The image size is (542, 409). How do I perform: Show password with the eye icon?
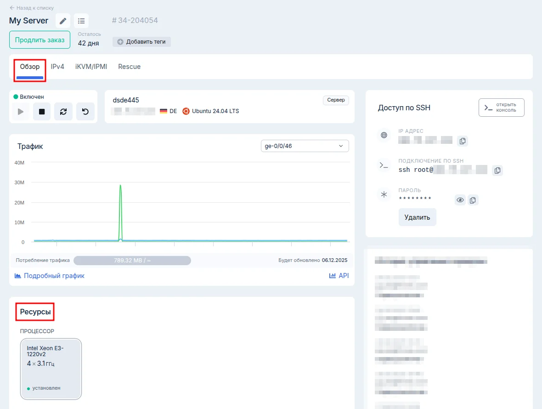(x=460, y=200)
